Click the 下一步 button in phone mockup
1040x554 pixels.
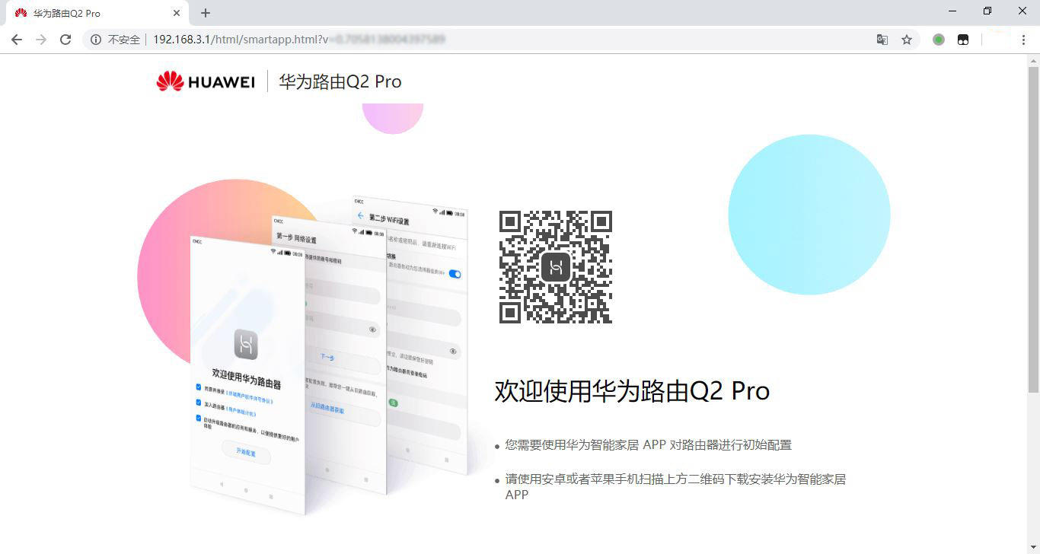[x=328, y=358]
